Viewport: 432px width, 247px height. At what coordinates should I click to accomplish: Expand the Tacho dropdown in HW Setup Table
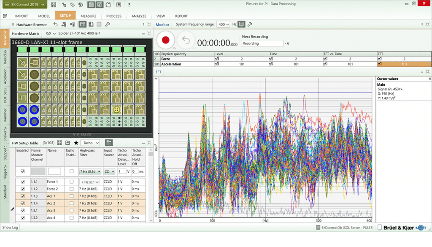90,143
